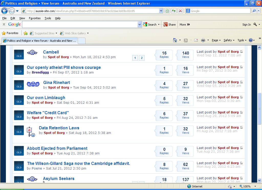Expand the Page menu dropdown
The image size is (262, 190).
[216, 40]
